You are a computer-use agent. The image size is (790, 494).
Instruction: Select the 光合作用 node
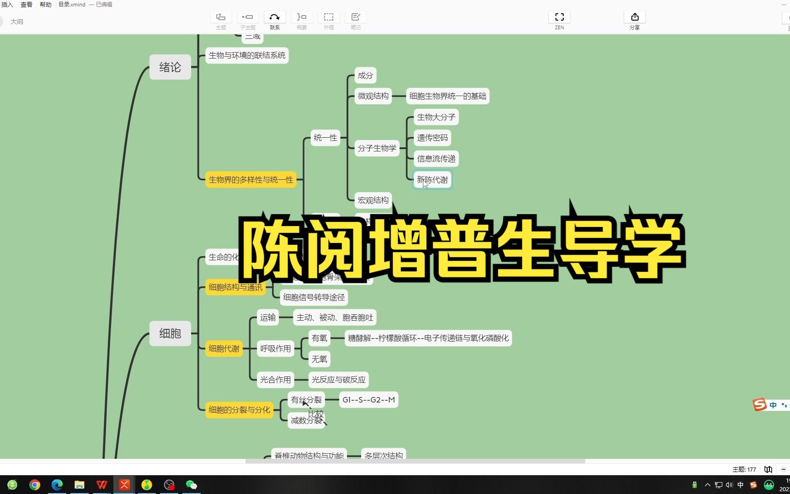276,380
